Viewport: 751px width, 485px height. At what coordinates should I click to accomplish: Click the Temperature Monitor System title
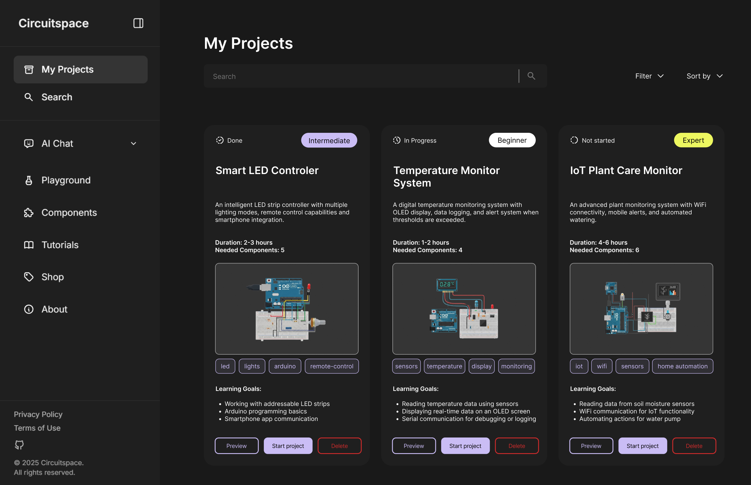pos(447,176)
